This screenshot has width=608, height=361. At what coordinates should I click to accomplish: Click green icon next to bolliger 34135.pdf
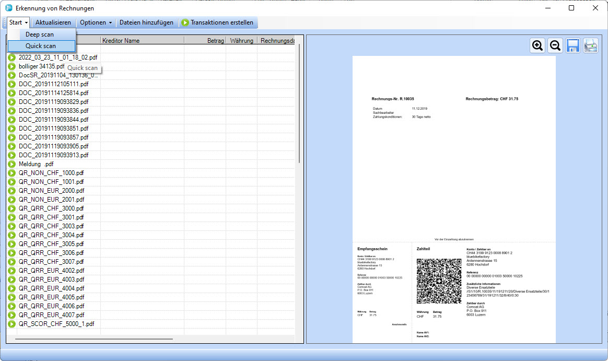(12, 66)
